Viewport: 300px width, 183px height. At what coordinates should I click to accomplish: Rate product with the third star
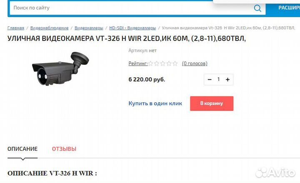click(x=163, y=64)
